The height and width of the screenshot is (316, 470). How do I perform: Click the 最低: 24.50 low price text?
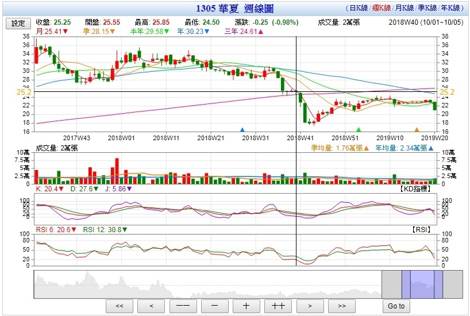pos(202,22)
